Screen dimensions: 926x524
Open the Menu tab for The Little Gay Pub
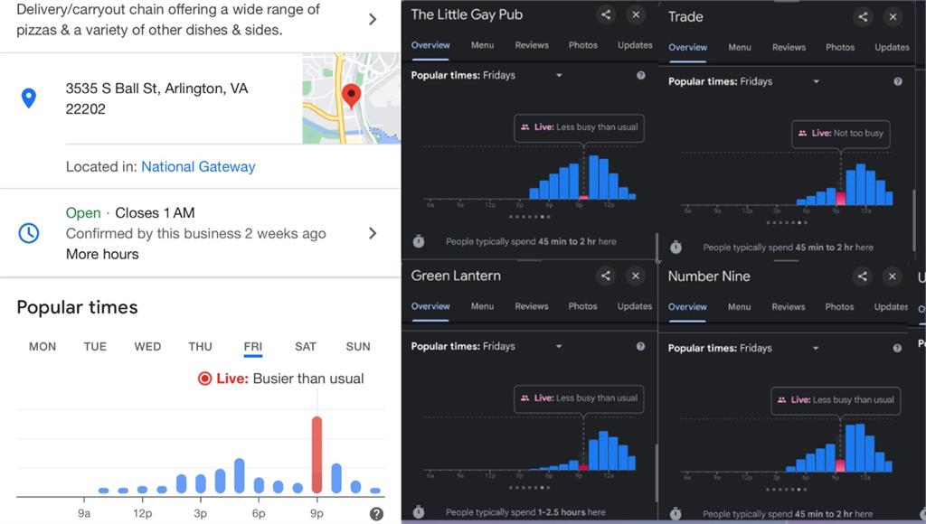pos(483,45)
